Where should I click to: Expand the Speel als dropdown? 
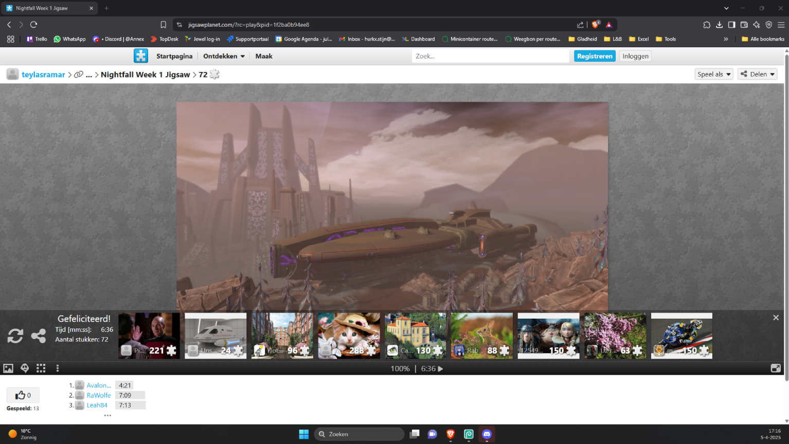(x=713, y=74)
